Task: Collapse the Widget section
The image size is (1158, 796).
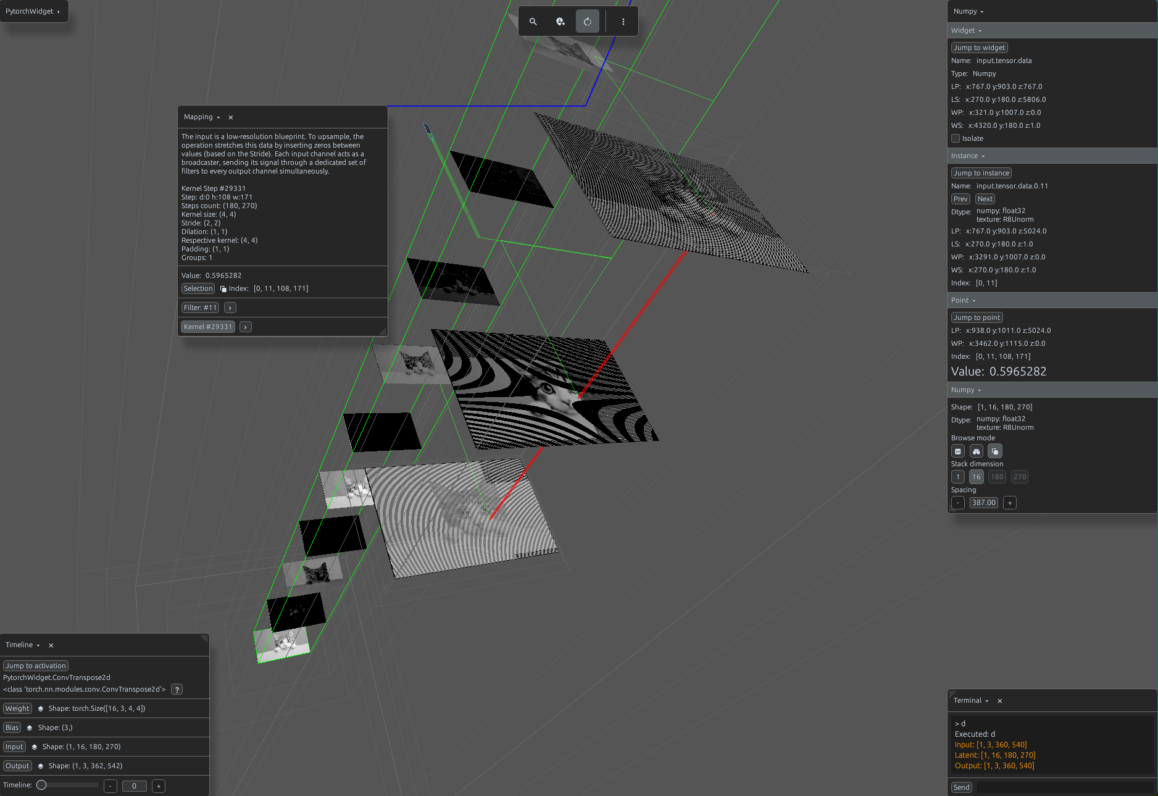Action: (x=966, y=30)
